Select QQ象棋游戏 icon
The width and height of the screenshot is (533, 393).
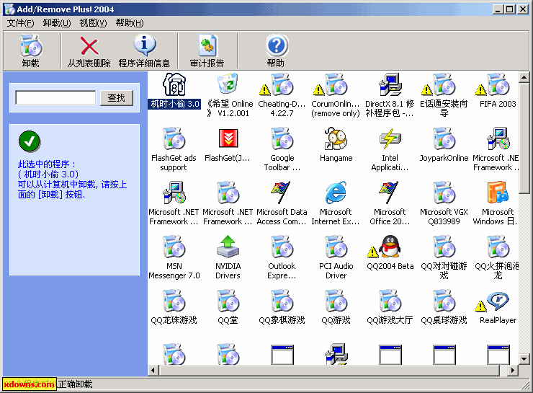(282, 301)
